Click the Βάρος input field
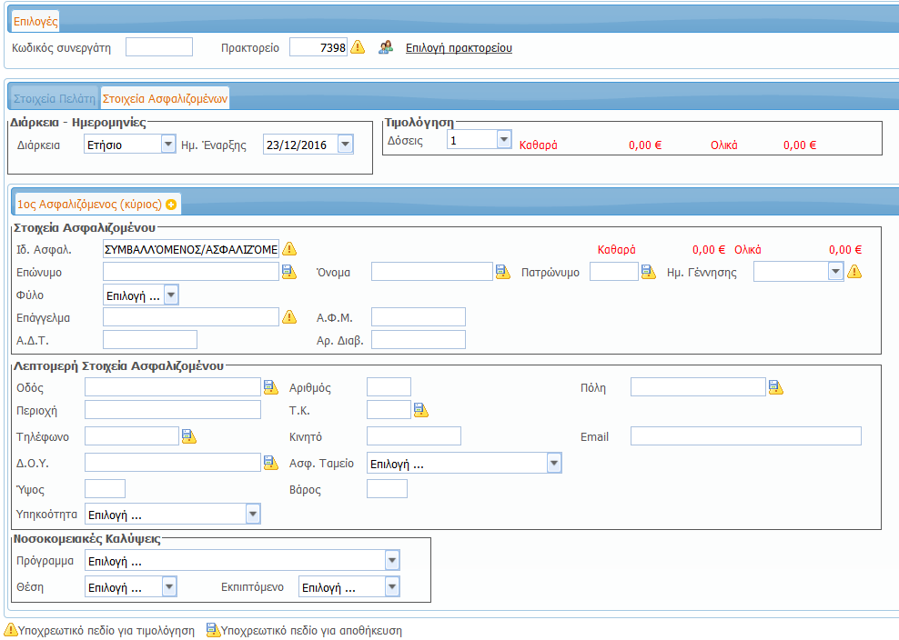The width and height of the screenshot is (899, 640). (387, 489)
